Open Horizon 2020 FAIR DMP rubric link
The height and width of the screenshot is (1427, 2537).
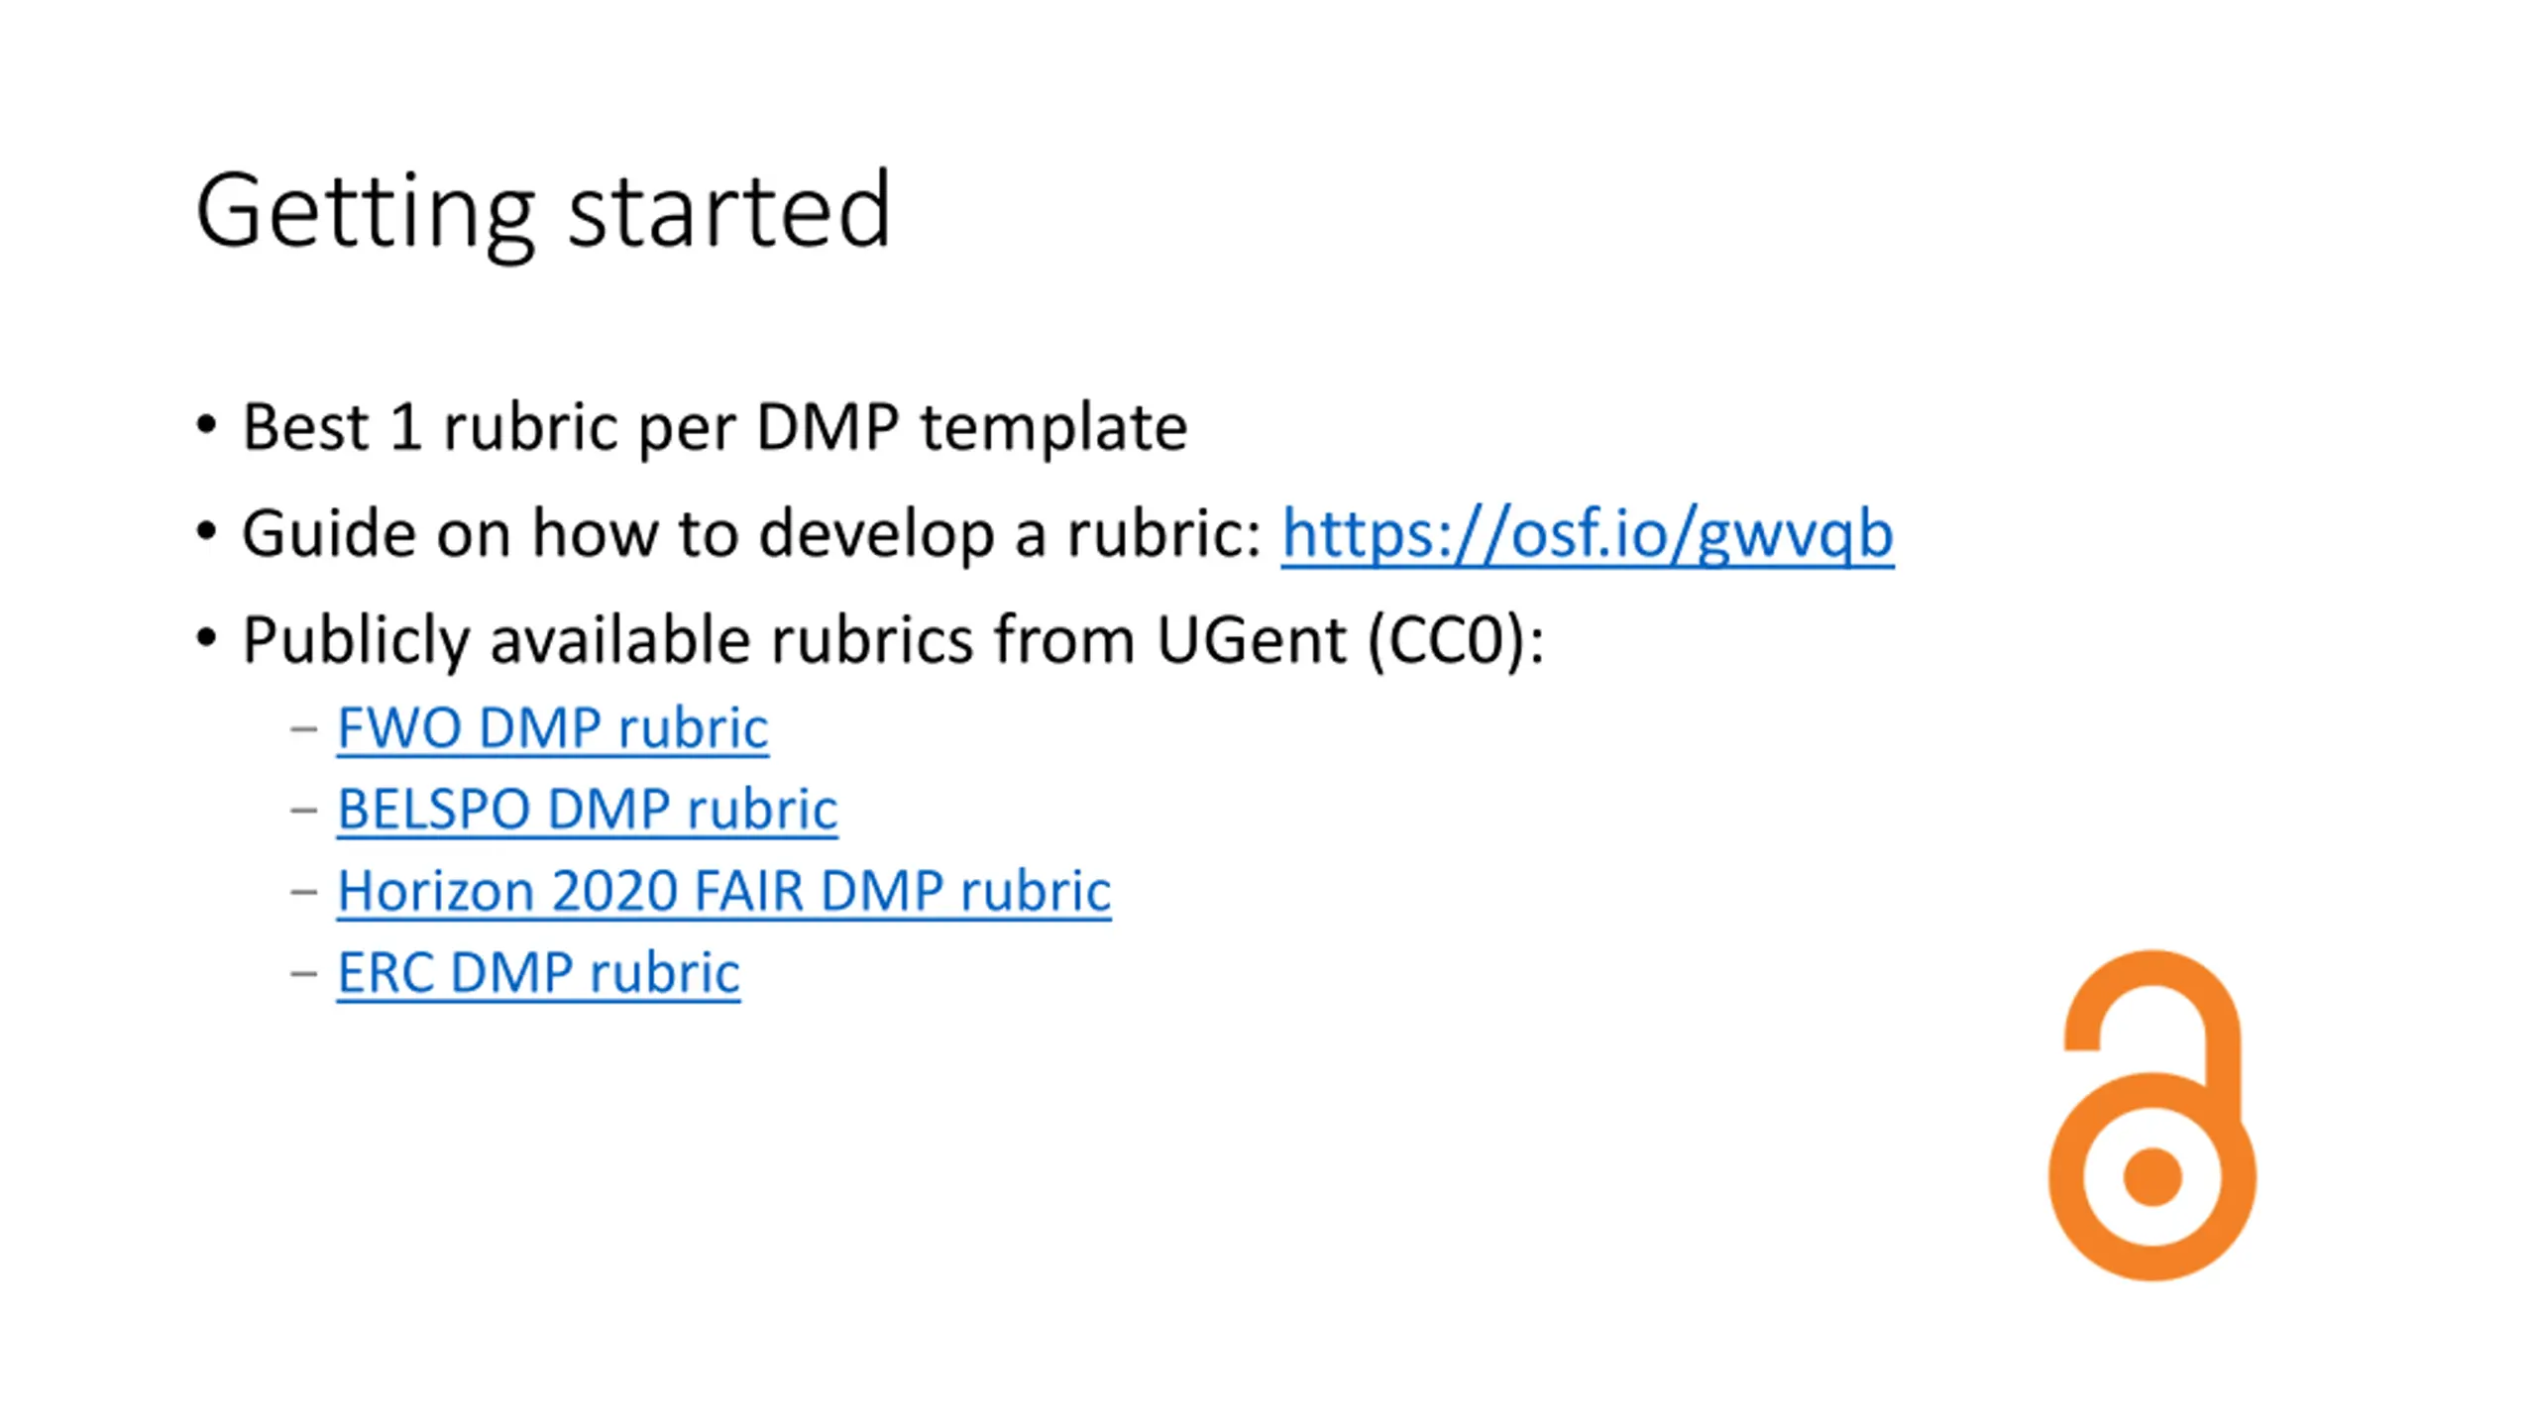pyautogui.click(x=723, y=891)
